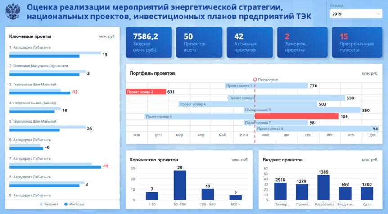This screenshot has height=214, width=388.
Task: Select the 50 Проектов всего card
Action: pyautogui.click(x=199, y=42)
